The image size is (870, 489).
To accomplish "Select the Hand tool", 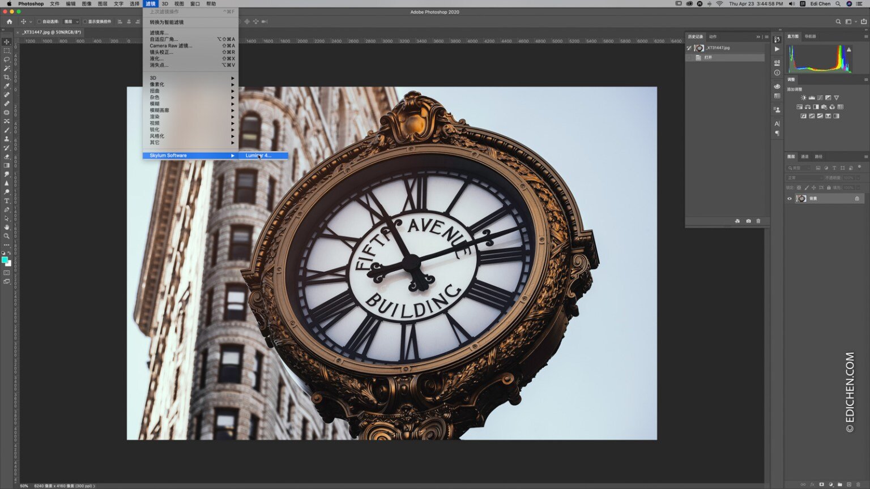I will [7, 227].
